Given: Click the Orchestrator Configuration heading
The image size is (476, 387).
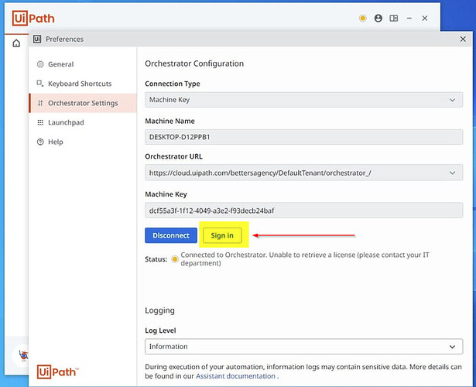Looking at the screenshot, I should tap(194, 63).
